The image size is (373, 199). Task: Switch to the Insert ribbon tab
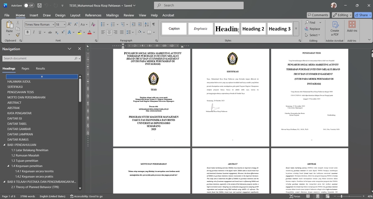(x=34, y=15)
